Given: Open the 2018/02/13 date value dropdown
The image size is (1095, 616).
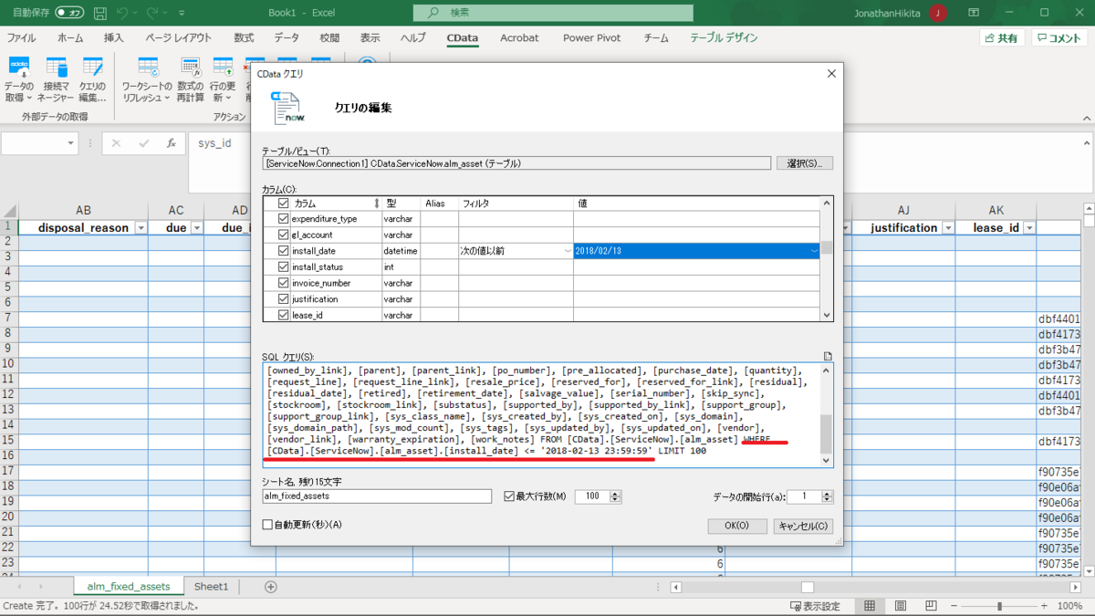Looking at the screenshot, I should 813,249.
